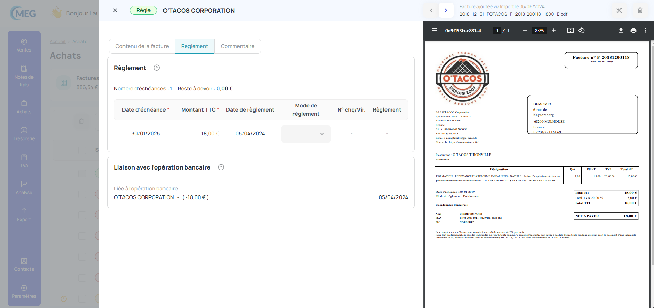Open TVA in the sidebar
The height and width of the screenshot is (308, 654).
(x=24, y=161)
